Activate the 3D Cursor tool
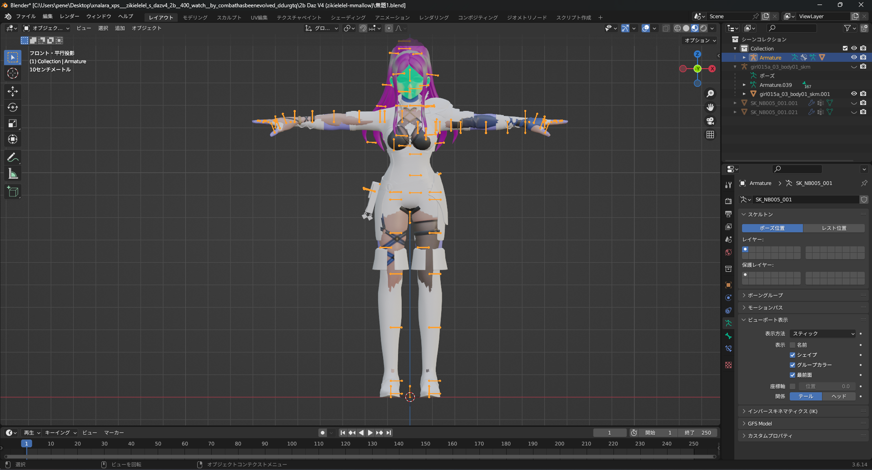This screenshot has height=470, width=872. pyautogui.click(x=13, y=73)
